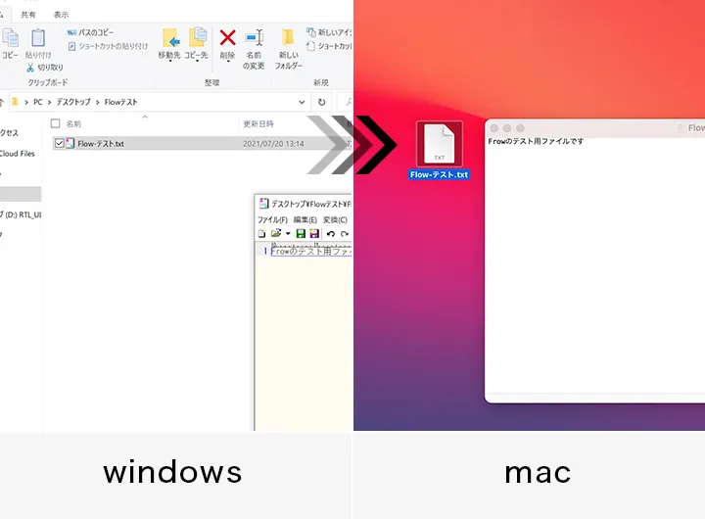Screen dimensions: 705x519
Task: Click New file icon in editor toolbar
Action: [x=261, y=233]
